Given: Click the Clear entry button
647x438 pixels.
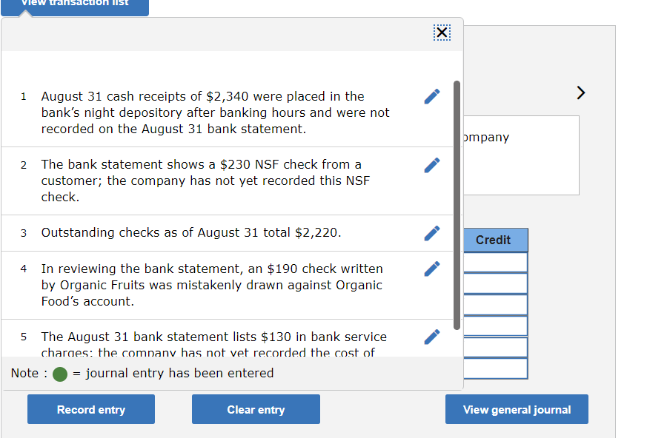Looking at the screenshot, I should [x=256, y=409].
